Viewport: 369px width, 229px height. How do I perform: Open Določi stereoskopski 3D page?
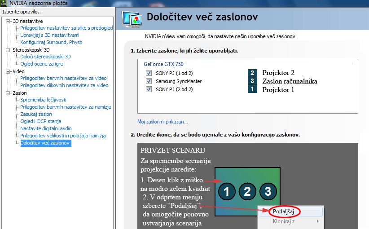click(45, 57)
